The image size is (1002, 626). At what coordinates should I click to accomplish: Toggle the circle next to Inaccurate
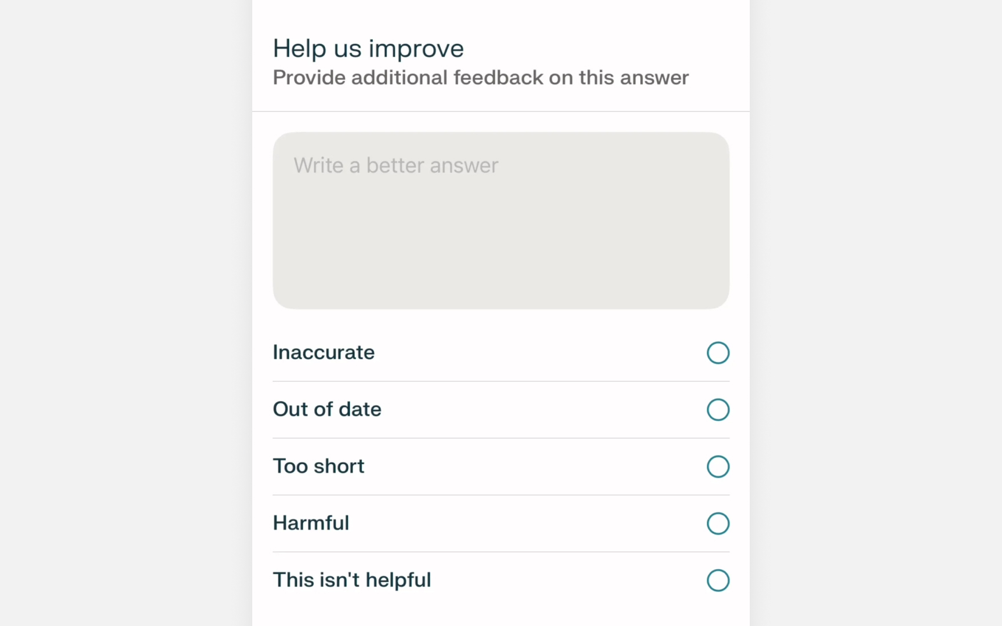pos(717,352)
